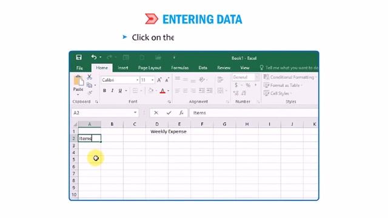This screenshot has height=218, width=388.
Task: Click the Tell me what you want search
Action: pos(289,68)
